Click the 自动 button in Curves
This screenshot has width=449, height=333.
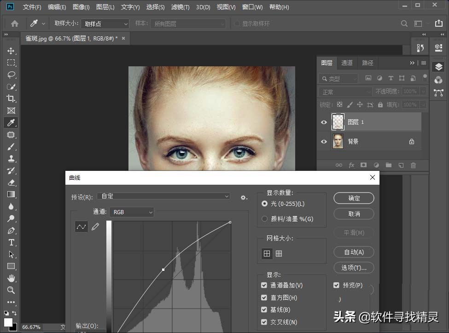tap(353, 252)
